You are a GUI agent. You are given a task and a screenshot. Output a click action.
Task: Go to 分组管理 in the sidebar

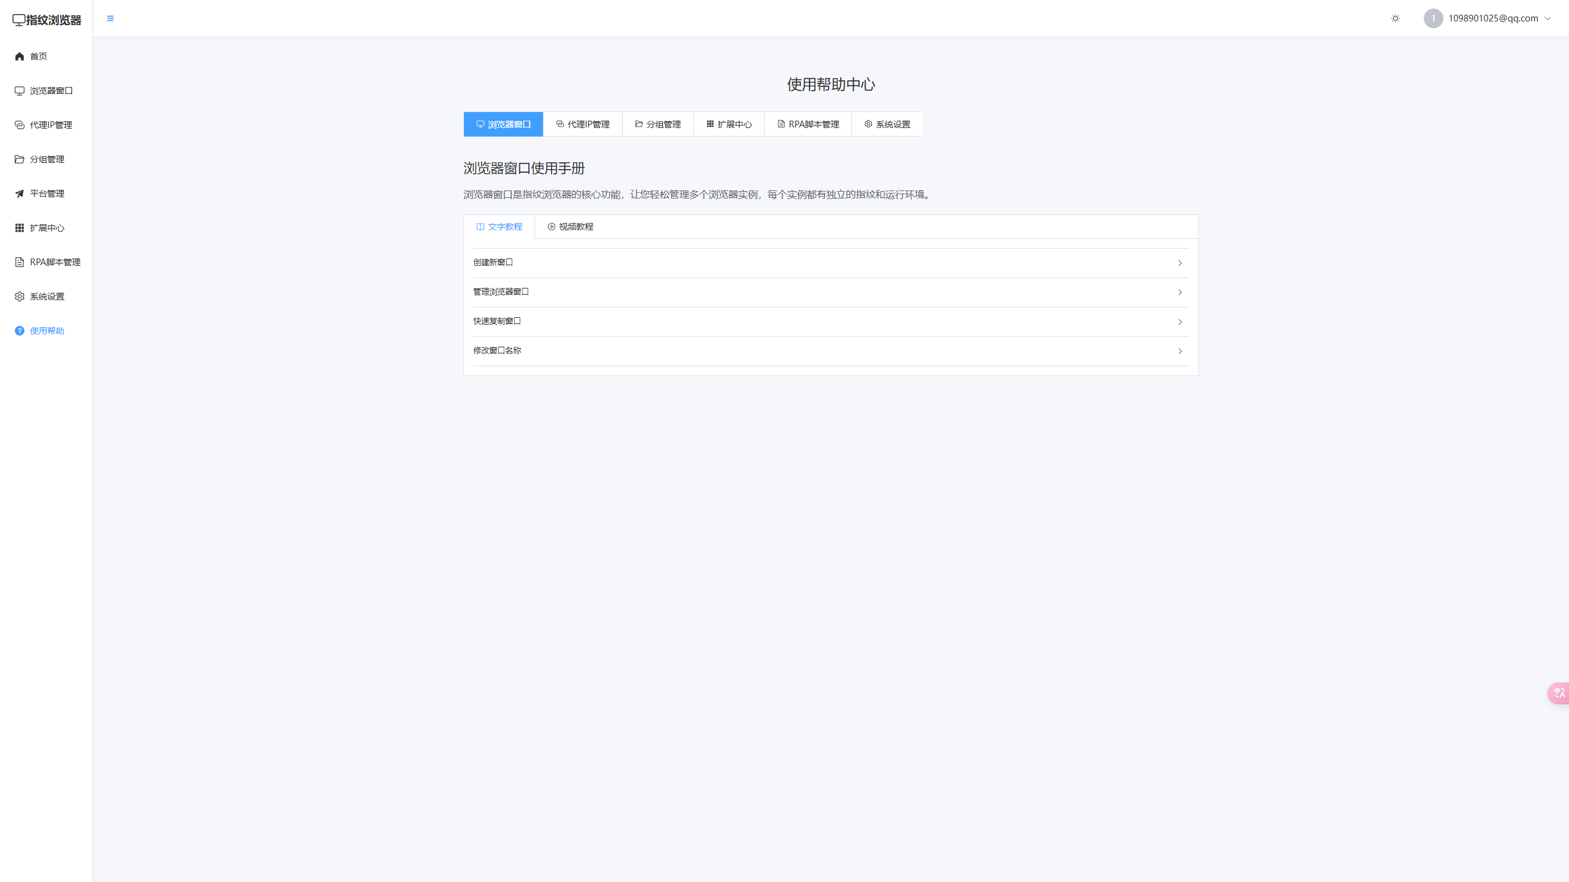40,159
